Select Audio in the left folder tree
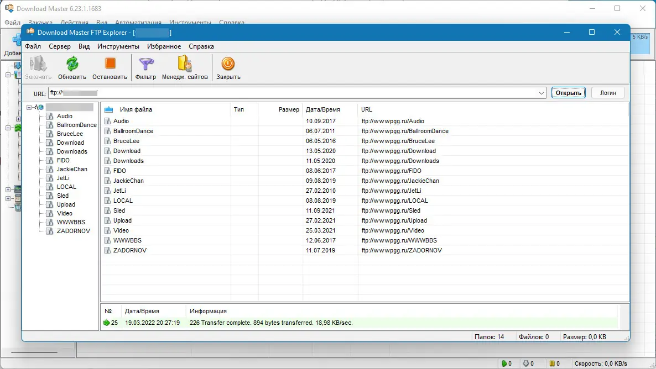This screenshot has height=369, width=656. (65, 116)
